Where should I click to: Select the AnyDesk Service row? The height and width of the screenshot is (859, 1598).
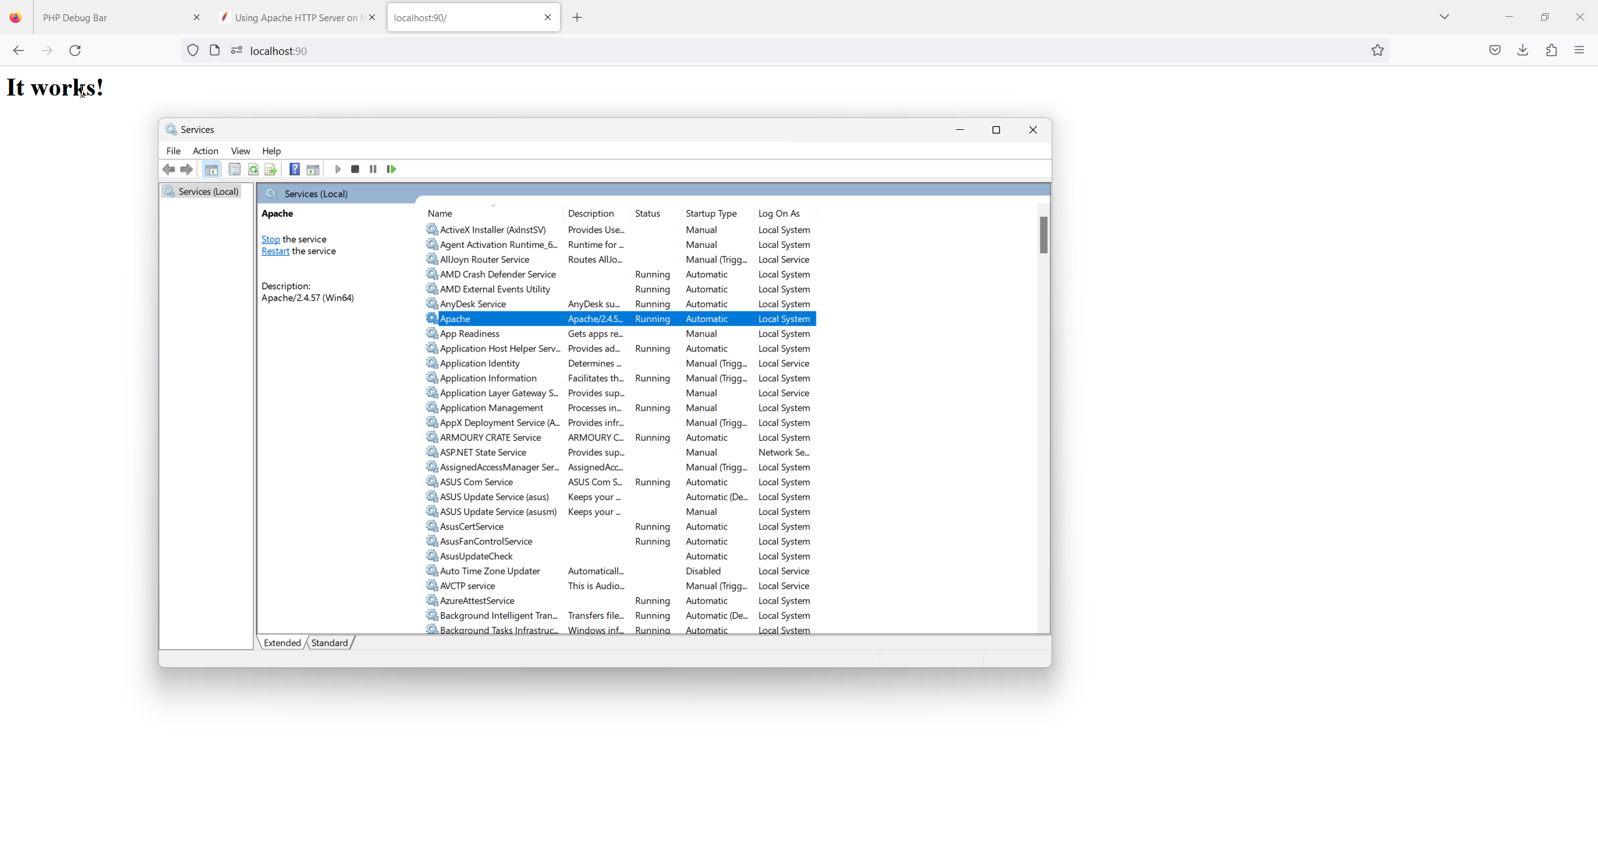click(x=473, y=304)
